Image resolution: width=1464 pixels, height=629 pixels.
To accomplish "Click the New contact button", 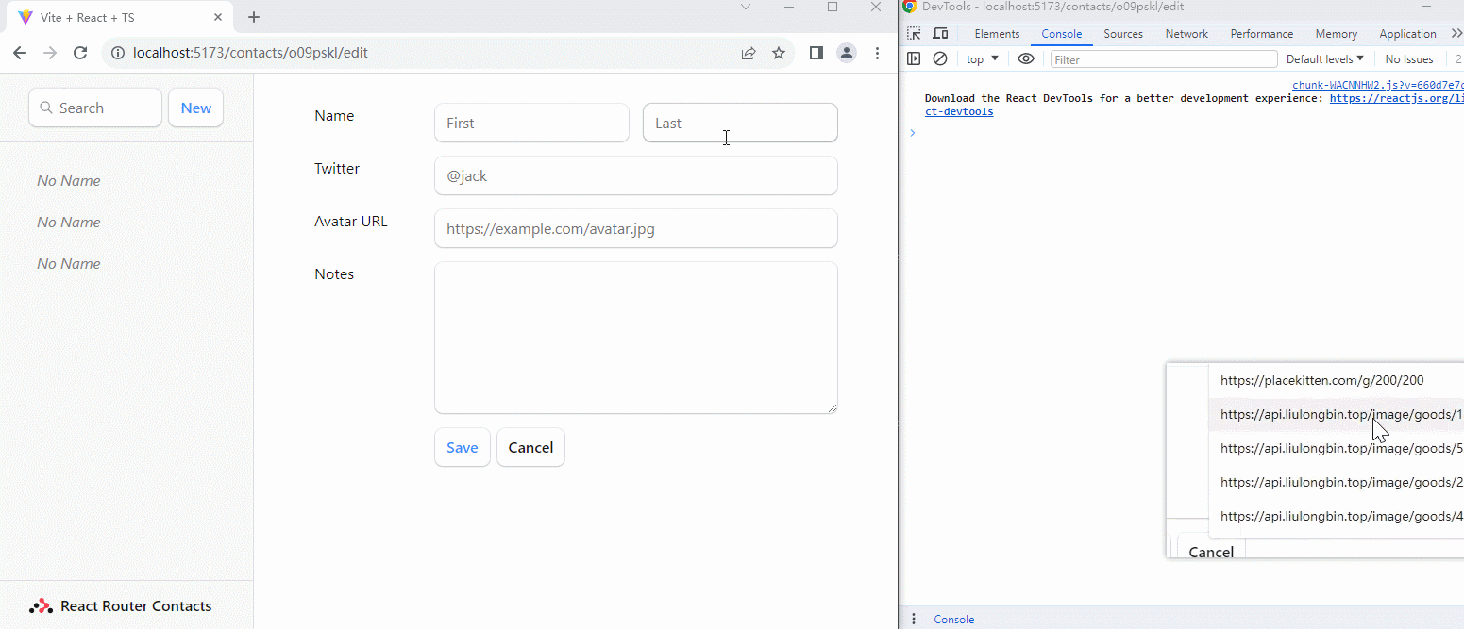I will [x=195, y=108].
